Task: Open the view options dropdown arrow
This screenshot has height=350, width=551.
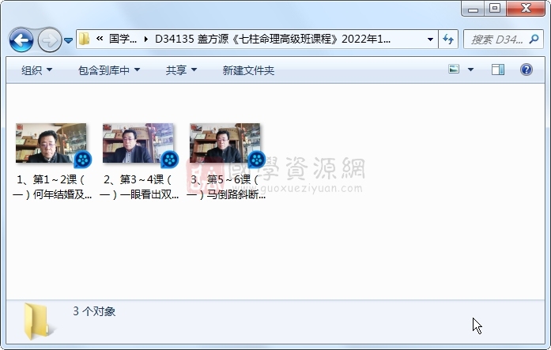Action: [470, 70]
